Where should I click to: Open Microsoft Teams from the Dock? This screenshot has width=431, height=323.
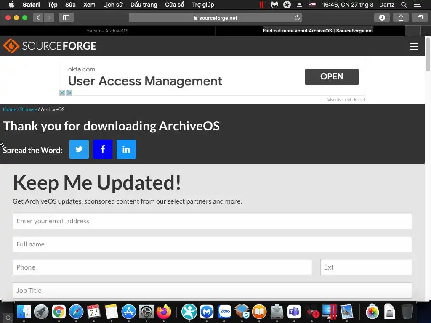[x=294, y=312]
